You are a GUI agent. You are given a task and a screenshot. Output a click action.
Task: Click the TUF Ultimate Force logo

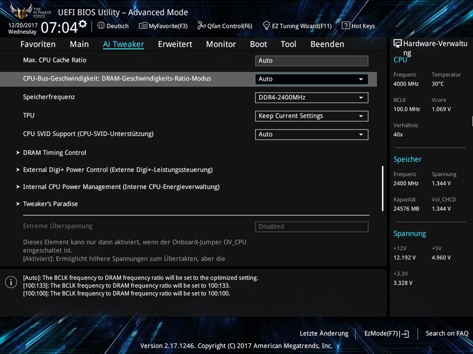(x=30, y=11)
